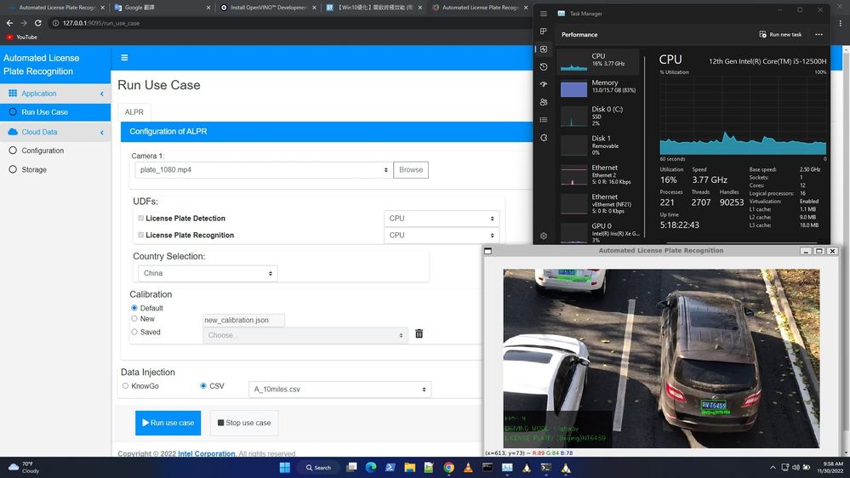Open Task Manager more options ellipsis
850x478 pixels.
point(819,35)
